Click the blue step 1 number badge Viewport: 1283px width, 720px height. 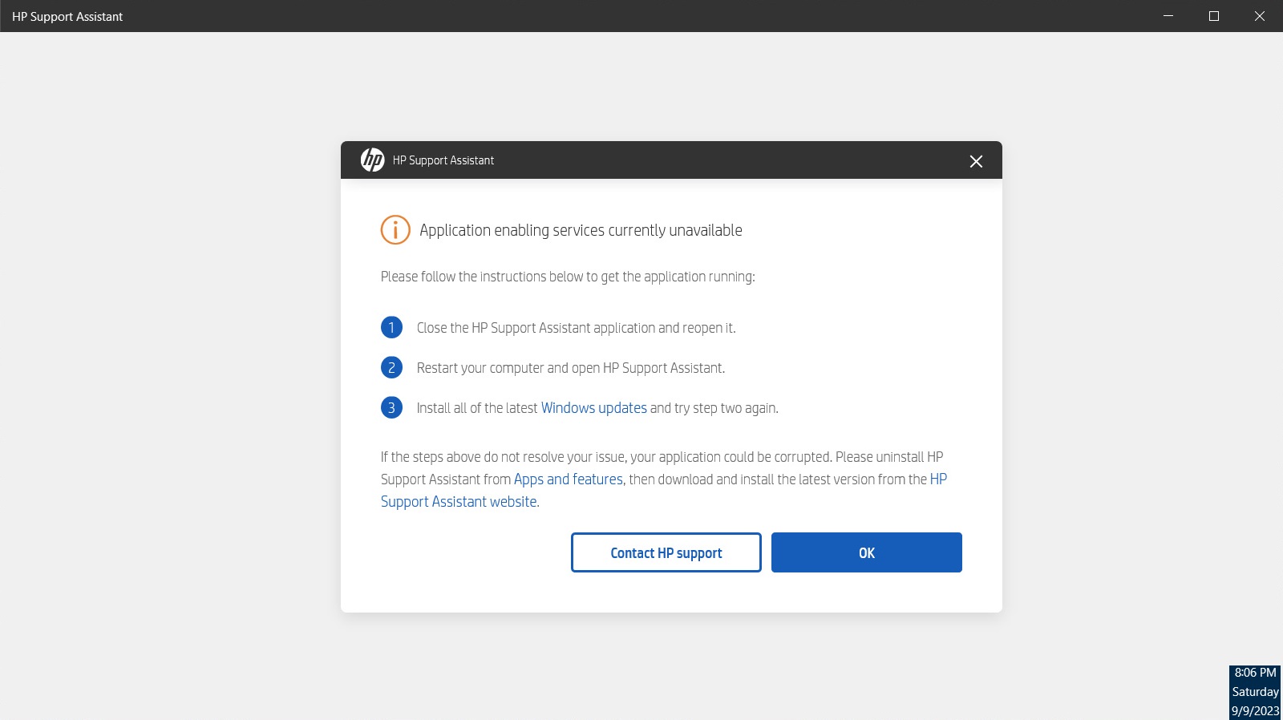pyautogui.click(x=391, y=328)
